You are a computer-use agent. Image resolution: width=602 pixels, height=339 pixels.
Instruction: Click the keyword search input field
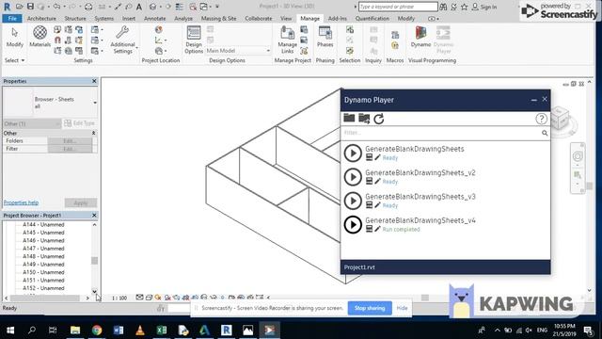[x=398, y=7]
